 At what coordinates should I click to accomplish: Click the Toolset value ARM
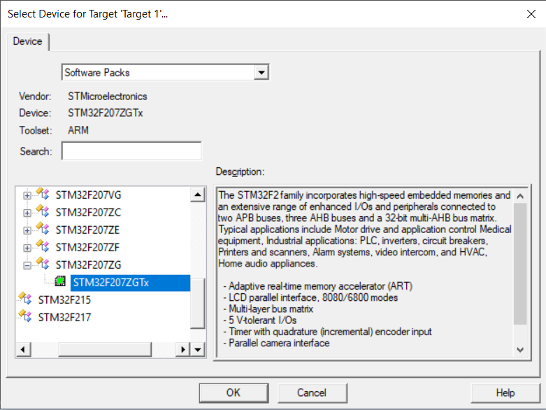click(78, 130)
